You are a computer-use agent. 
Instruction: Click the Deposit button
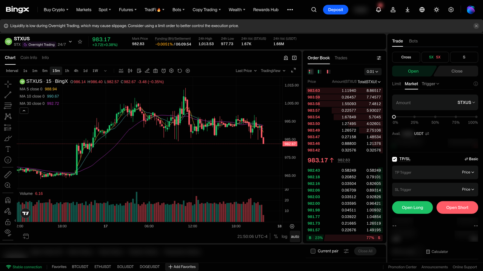coord(335,10)
